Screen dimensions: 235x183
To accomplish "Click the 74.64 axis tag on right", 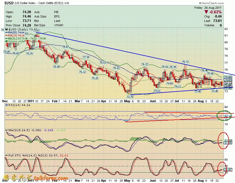I will [x=228, y=79].
